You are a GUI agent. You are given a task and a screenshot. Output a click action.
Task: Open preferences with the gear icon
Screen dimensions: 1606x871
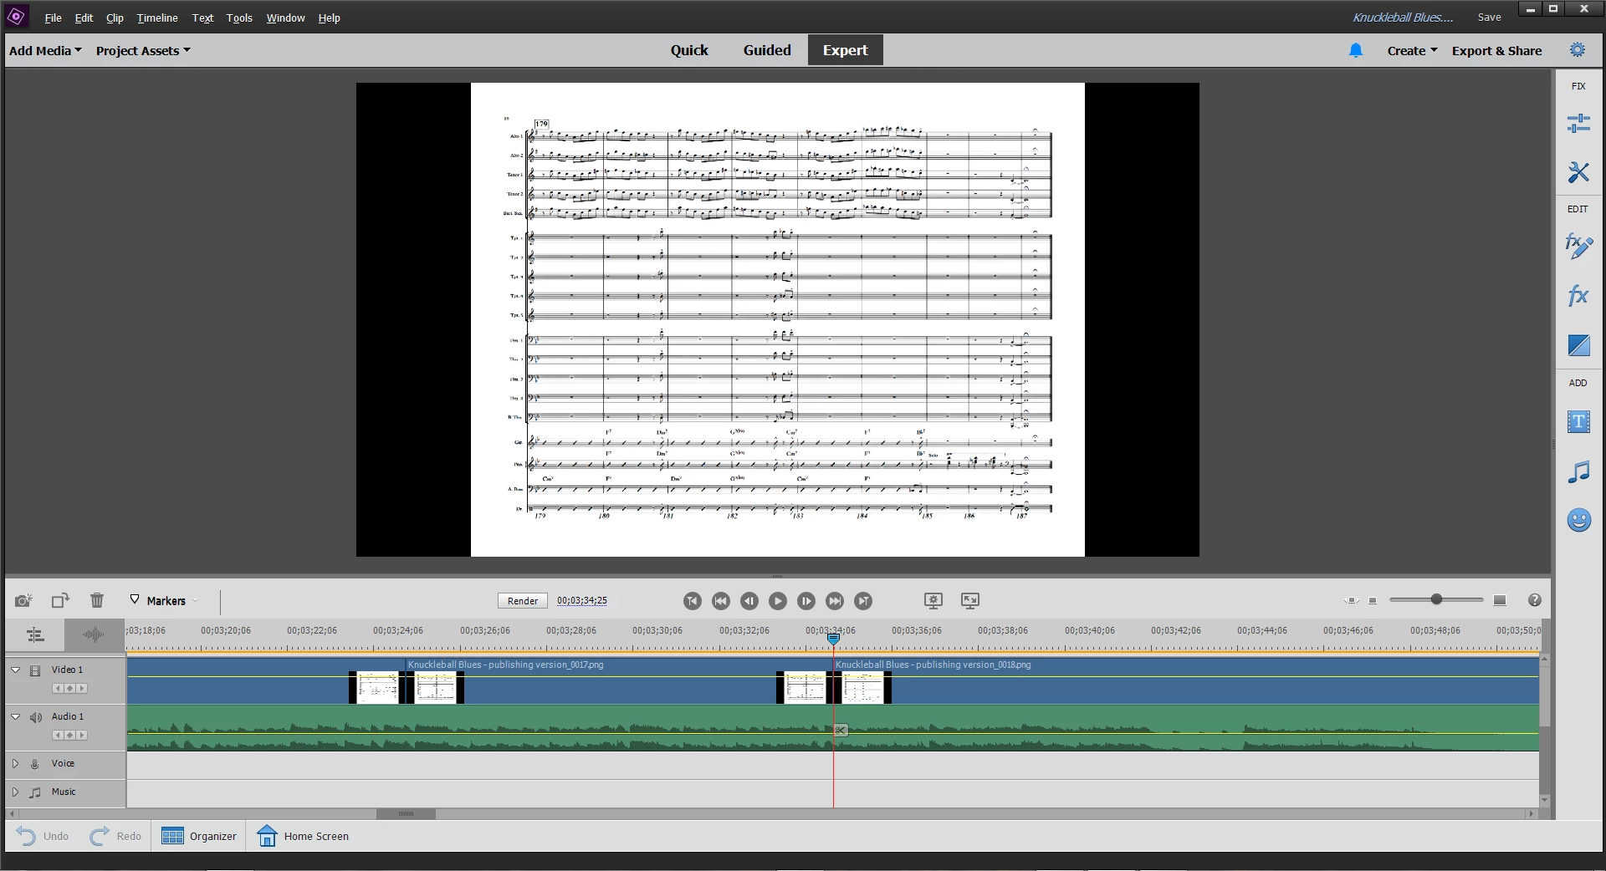click(x=1578, y=50)
